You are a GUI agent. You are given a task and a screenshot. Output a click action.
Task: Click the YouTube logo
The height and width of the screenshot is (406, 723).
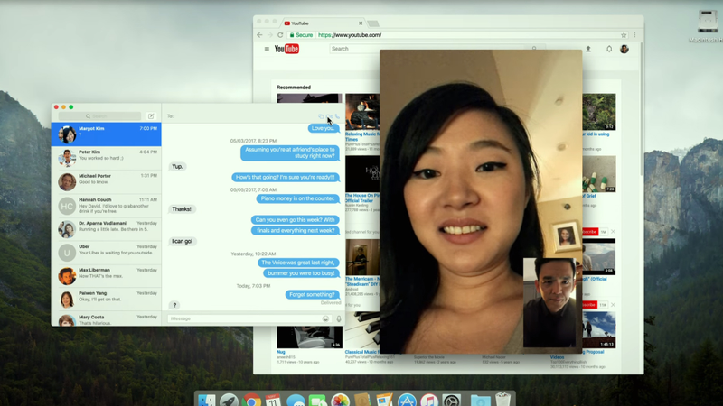tap(286, 49)
